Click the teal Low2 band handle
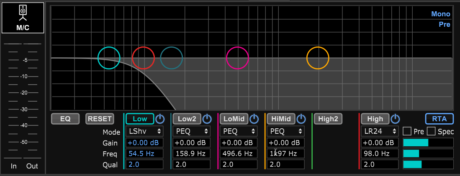The height and width of the screenshot is (176, 460). pyautogui.click(x=172, y=58)
